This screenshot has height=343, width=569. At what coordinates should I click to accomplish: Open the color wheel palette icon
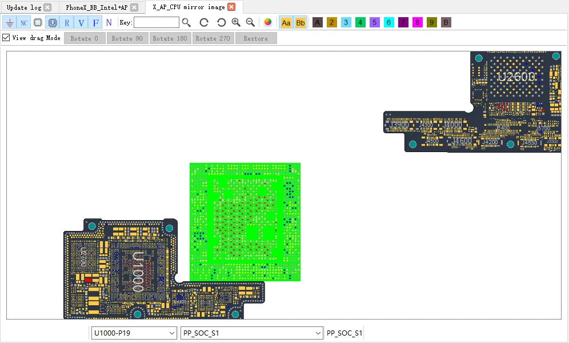point(268,23)
